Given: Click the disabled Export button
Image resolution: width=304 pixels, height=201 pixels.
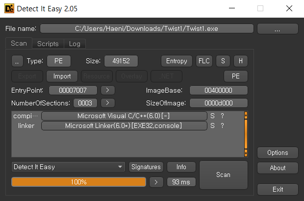Looking at the screenshot, I should click(x=27, y=76).
